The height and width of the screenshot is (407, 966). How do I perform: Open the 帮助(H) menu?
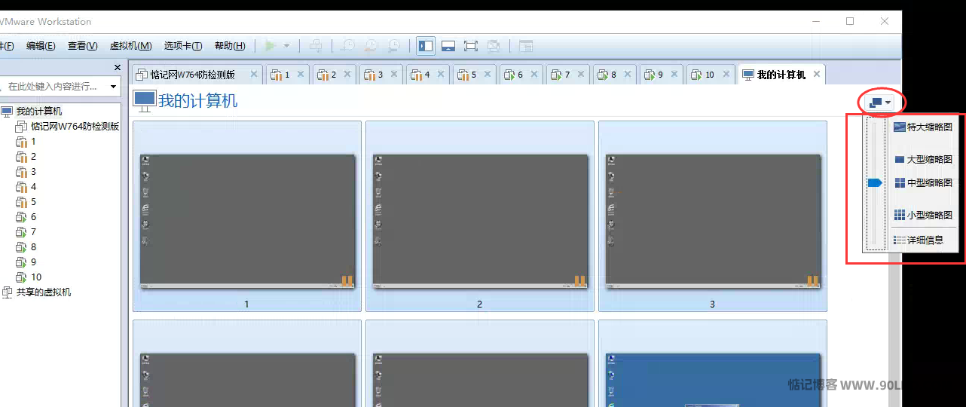pos(230,46)
